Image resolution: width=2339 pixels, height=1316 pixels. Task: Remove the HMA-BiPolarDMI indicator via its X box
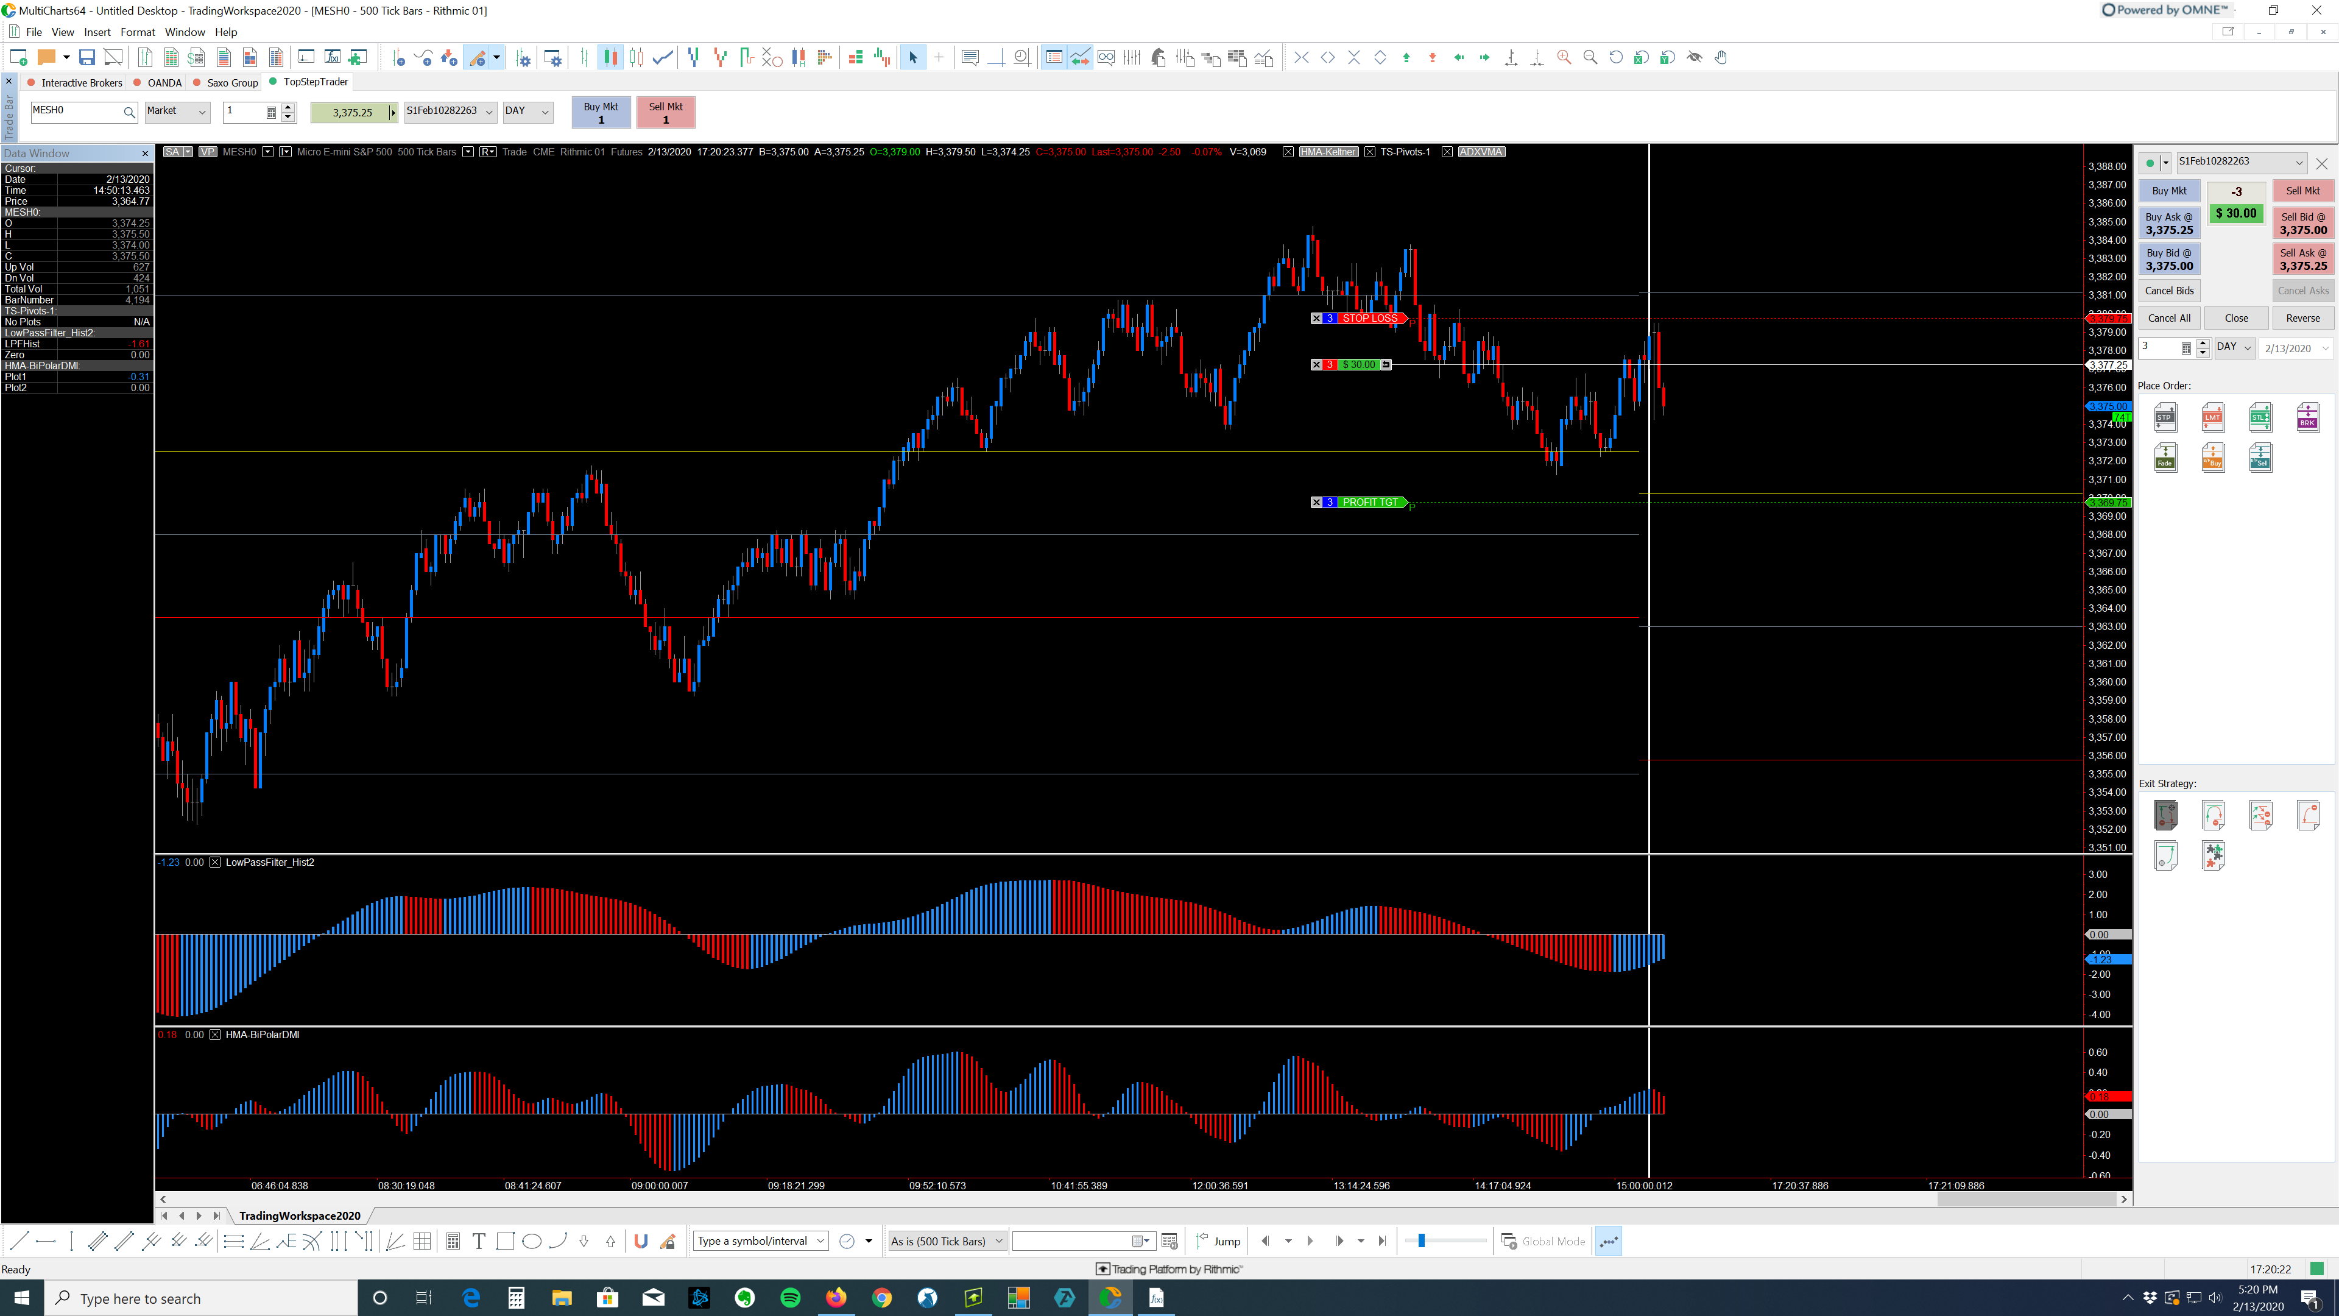(215, 1035)
